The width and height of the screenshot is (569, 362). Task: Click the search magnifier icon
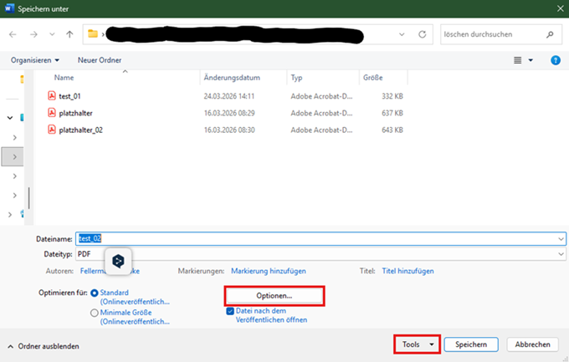tap(550, 34)
